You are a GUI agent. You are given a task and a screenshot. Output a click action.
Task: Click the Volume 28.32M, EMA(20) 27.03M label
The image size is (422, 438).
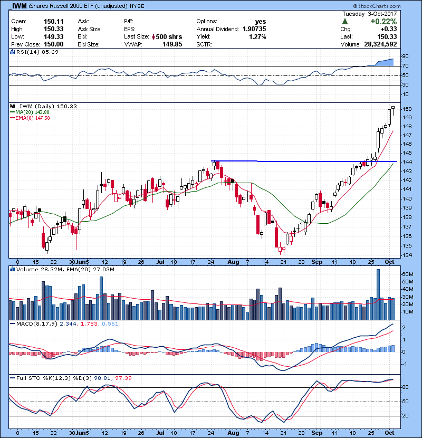click(65, 269)
